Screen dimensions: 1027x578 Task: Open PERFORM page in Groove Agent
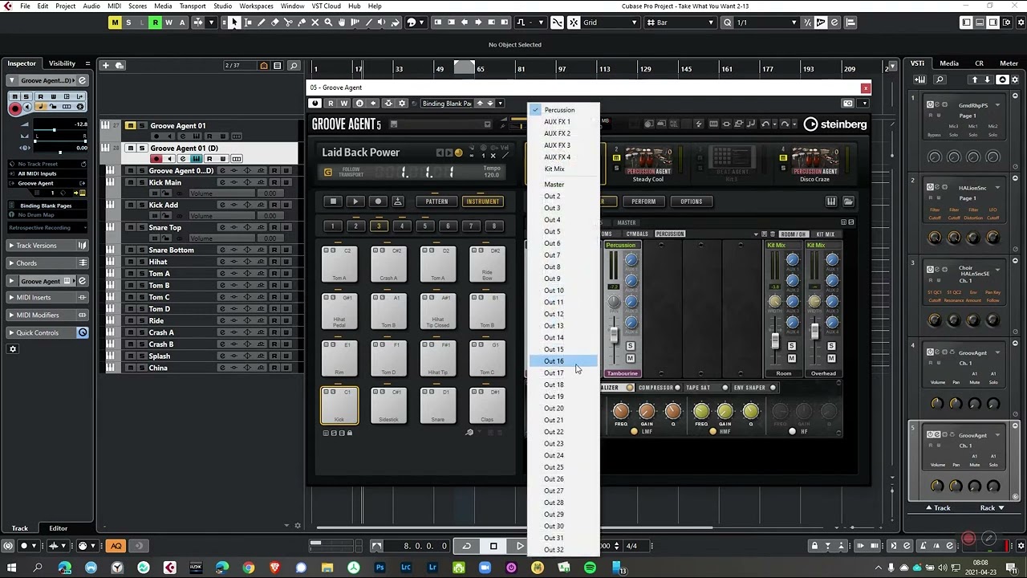[643, 201]
